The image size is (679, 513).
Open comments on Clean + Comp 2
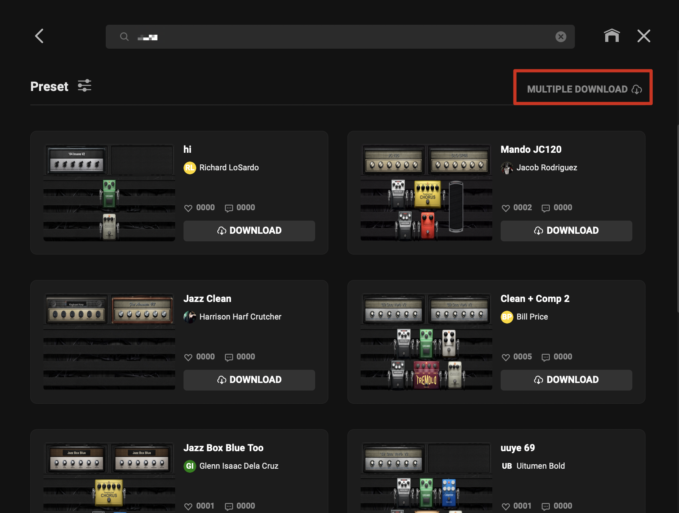coord(546,357)
